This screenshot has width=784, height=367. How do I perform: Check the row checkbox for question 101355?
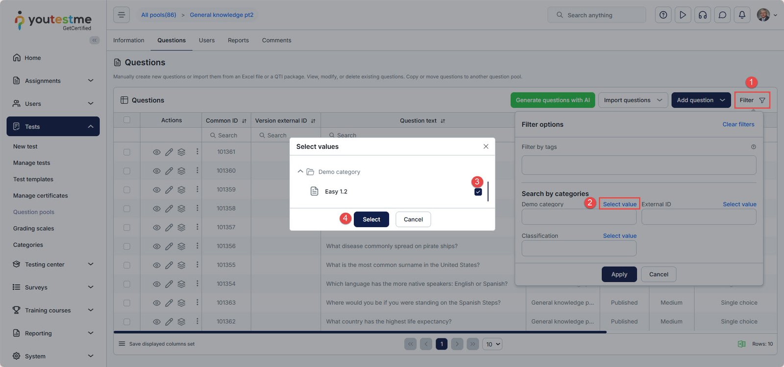127,265
